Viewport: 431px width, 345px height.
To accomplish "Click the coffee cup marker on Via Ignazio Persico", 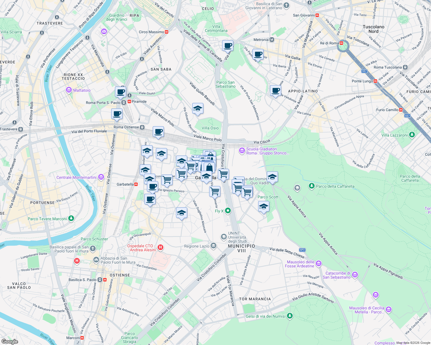I will tap(152, 187).
